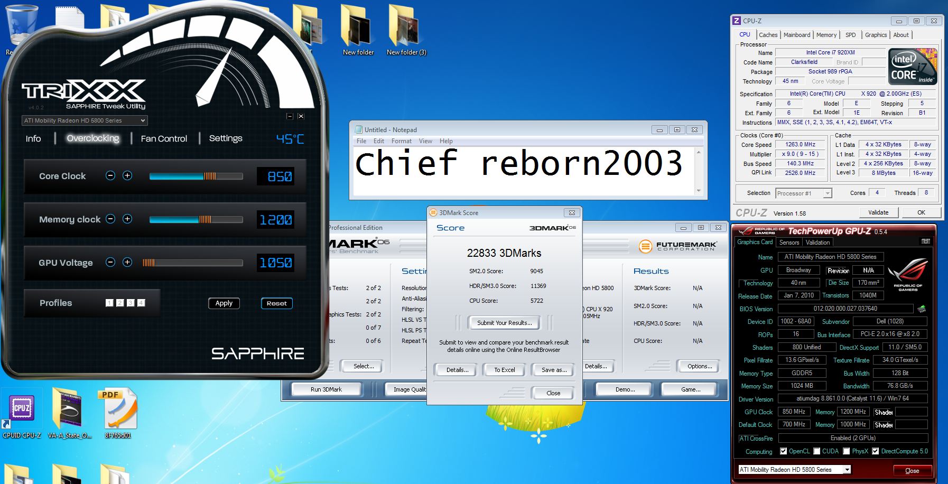Switch to Fan Control tab in TRIXX
Image resolution: width=948 pixels, height=484 pixels.
tap(164, 138)
